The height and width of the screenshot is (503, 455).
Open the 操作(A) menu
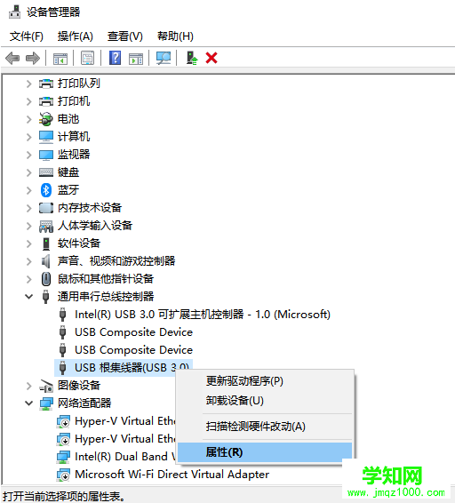[x=75, y=36]
